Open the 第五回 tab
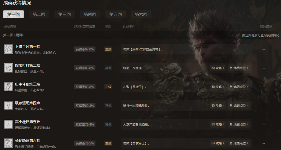 point(116,14)
